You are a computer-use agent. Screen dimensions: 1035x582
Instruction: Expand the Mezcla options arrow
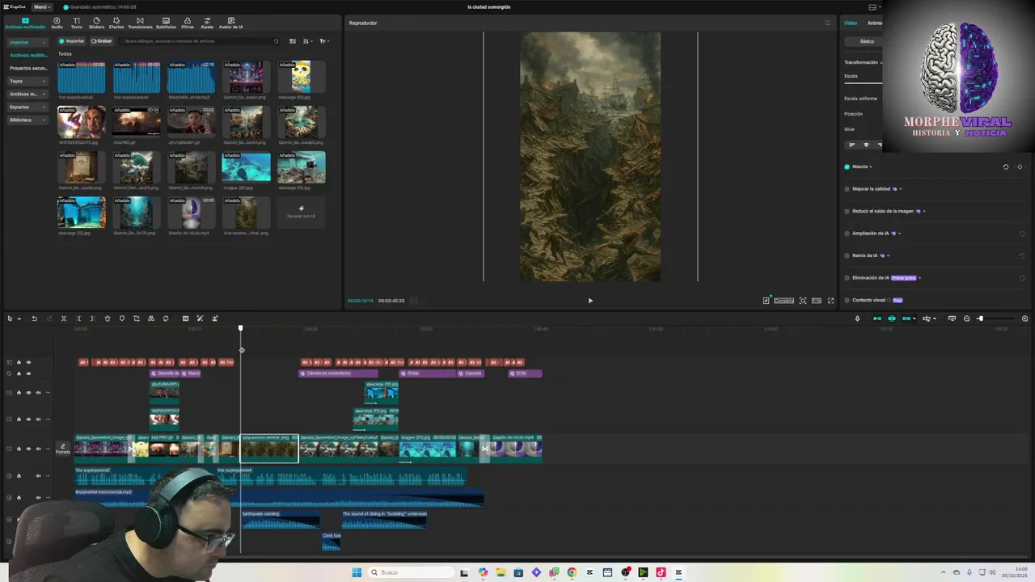(x=871, y=167)
